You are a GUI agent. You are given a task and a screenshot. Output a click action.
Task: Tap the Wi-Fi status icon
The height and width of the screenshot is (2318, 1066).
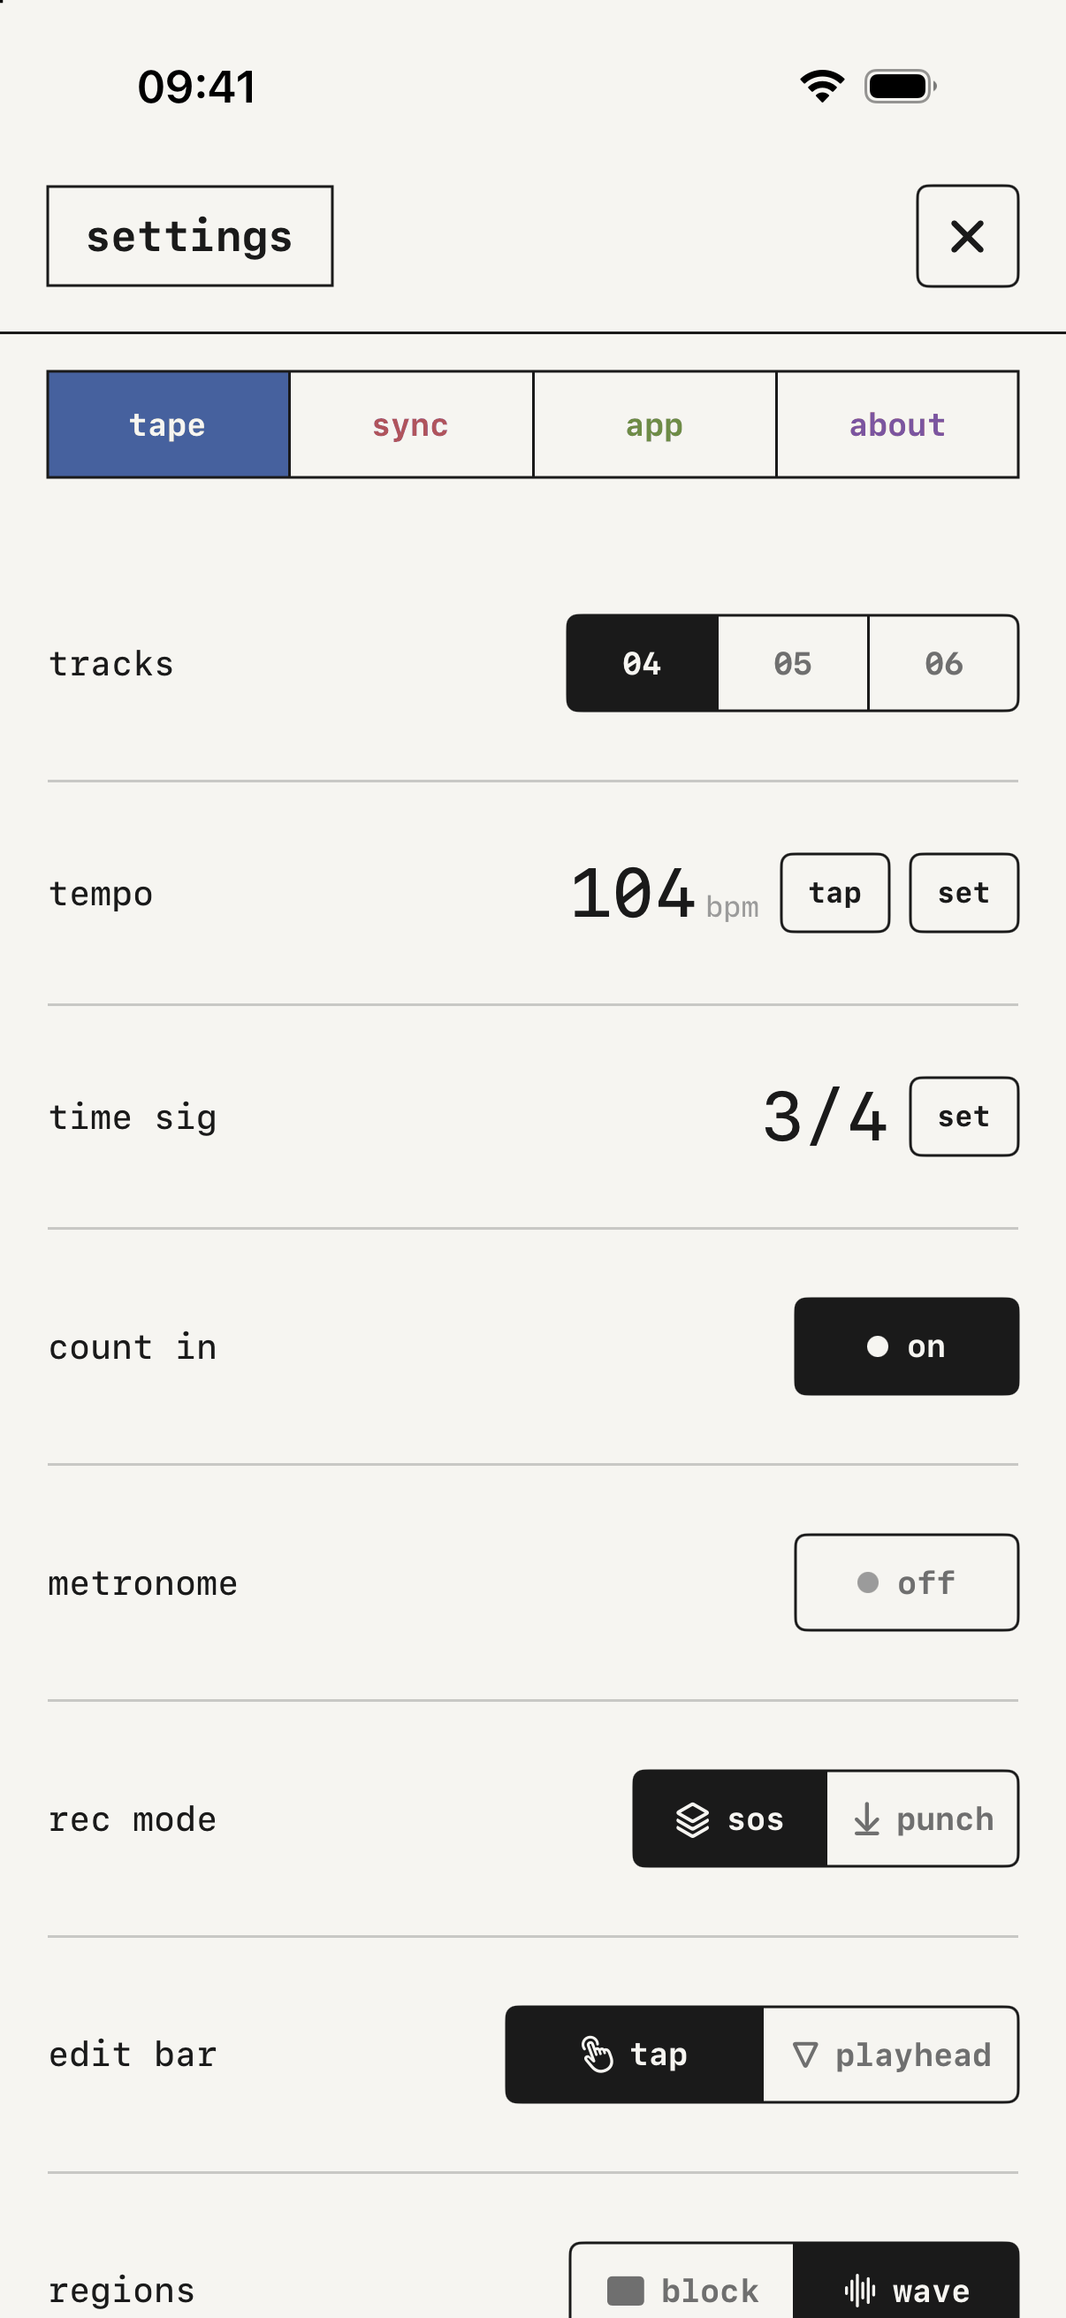pos(822,87)
